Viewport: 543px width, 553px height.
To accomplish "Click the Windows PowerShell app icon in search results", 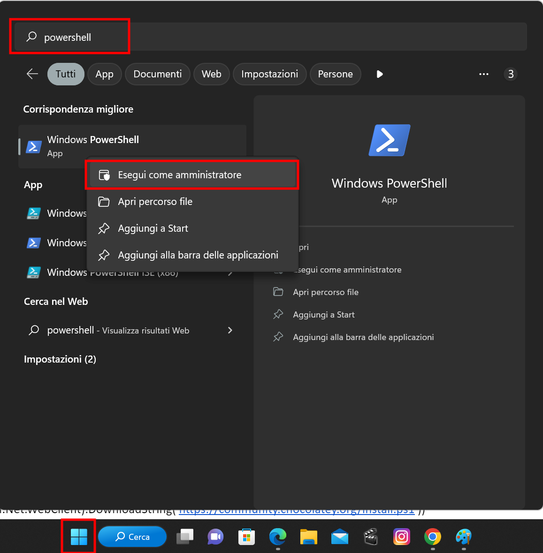I will tap(33, 146).
